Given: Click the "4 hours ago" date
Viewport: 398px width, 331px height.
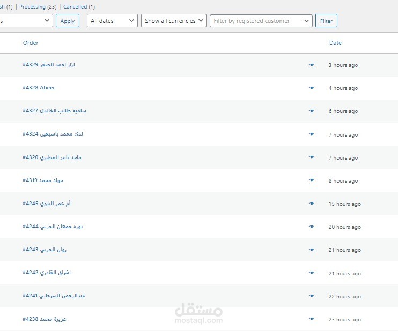Looking at the screenshot, I should [343, 88].
